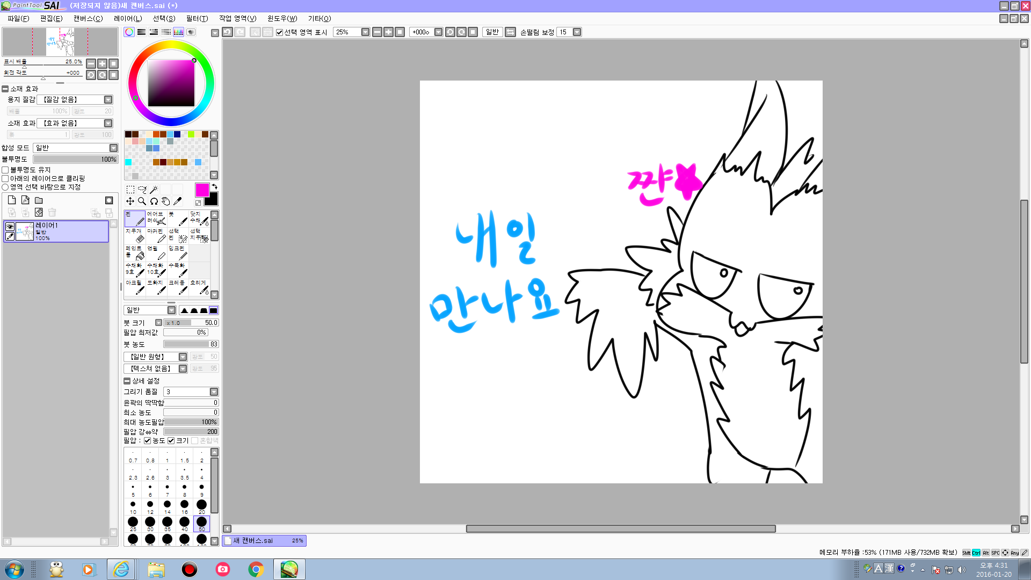This screenshot has height=580, width=1031.
Task: Select the Magic Wand selection tool
Action: 154,190
